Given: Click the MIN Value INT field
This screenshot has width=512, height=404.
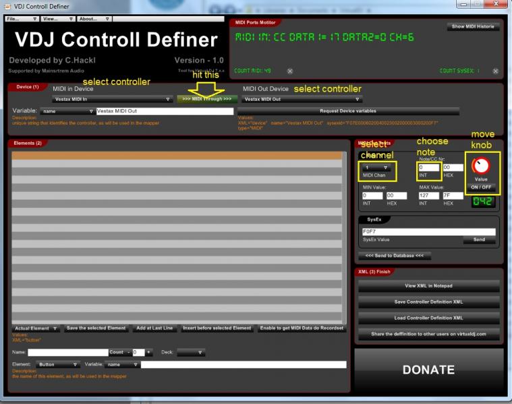Looking at the screenshot, I should coord(372,195).
